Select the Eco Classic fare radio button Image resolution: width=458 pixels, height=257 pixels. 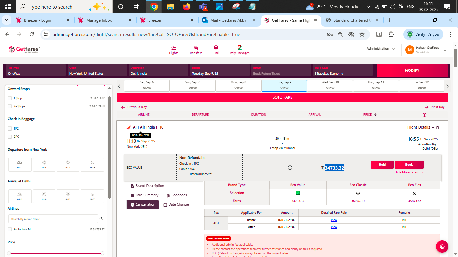(358, 193)
